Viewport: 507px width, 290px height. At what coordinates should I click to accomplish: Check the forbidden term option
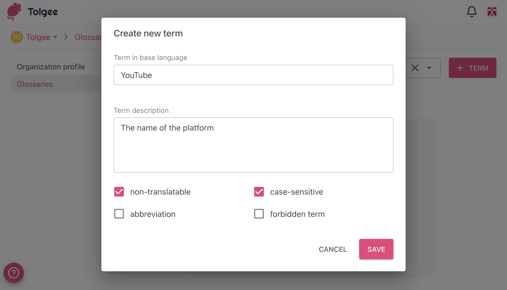tap(259, 214)
